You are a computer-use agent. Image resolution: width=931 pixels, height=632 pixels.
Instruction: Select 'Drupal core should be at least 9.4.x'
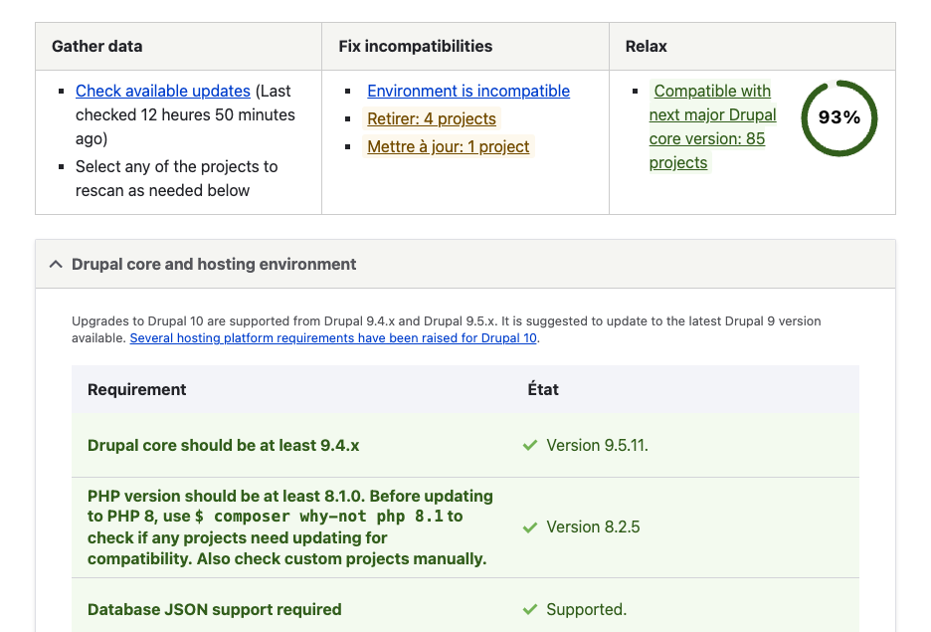pos(223,446)
